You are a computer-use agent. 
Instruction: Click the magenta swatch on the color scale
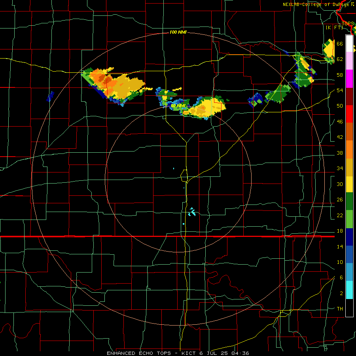[349, 79]
